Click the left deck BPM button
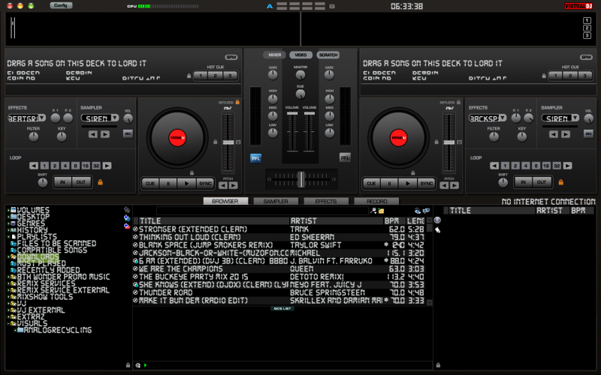The width and height of the screenshot is (601, 375). click(x=231, y=57)
